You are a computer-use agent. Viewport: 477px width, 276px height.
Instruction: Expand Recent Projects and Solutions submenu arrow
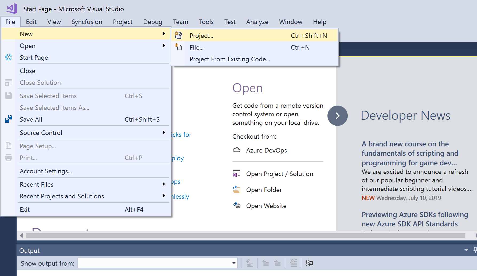coord(164,196)
